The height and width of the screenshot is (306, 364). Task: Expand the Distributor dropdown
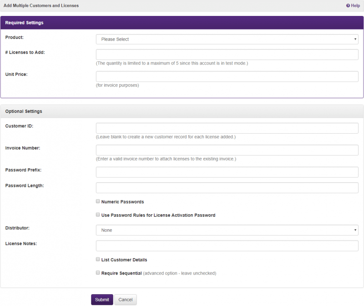pyautogui.click(x=227, y=230)
